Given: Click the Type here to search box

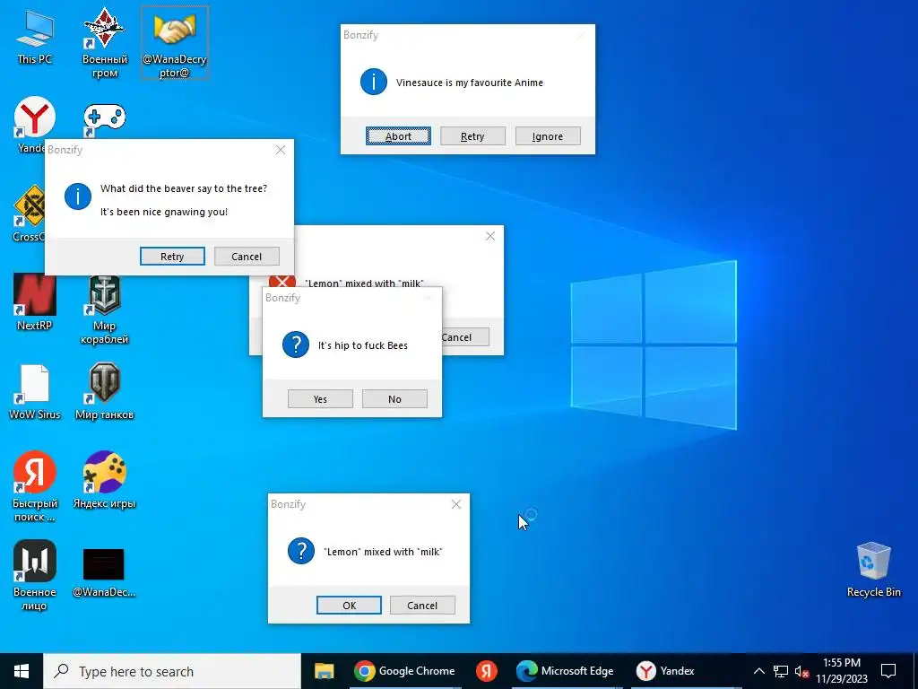Looking at the screenshot, I should [172, 671].
